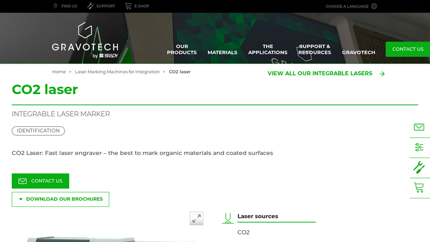
Task: Open Choose a Language selector
Action: tap(347, 6)
